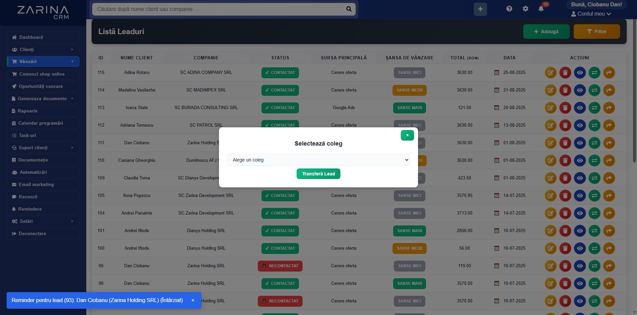Open Rapoarte from the sidebar menu
The width and height of the screenshot is (637, 315).
coord(43,110)
